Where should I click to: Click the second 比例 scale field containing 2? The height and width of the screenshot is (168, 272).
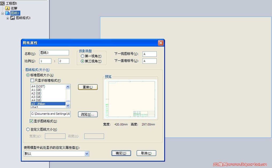pyautogui.click(x=64, y=61)
